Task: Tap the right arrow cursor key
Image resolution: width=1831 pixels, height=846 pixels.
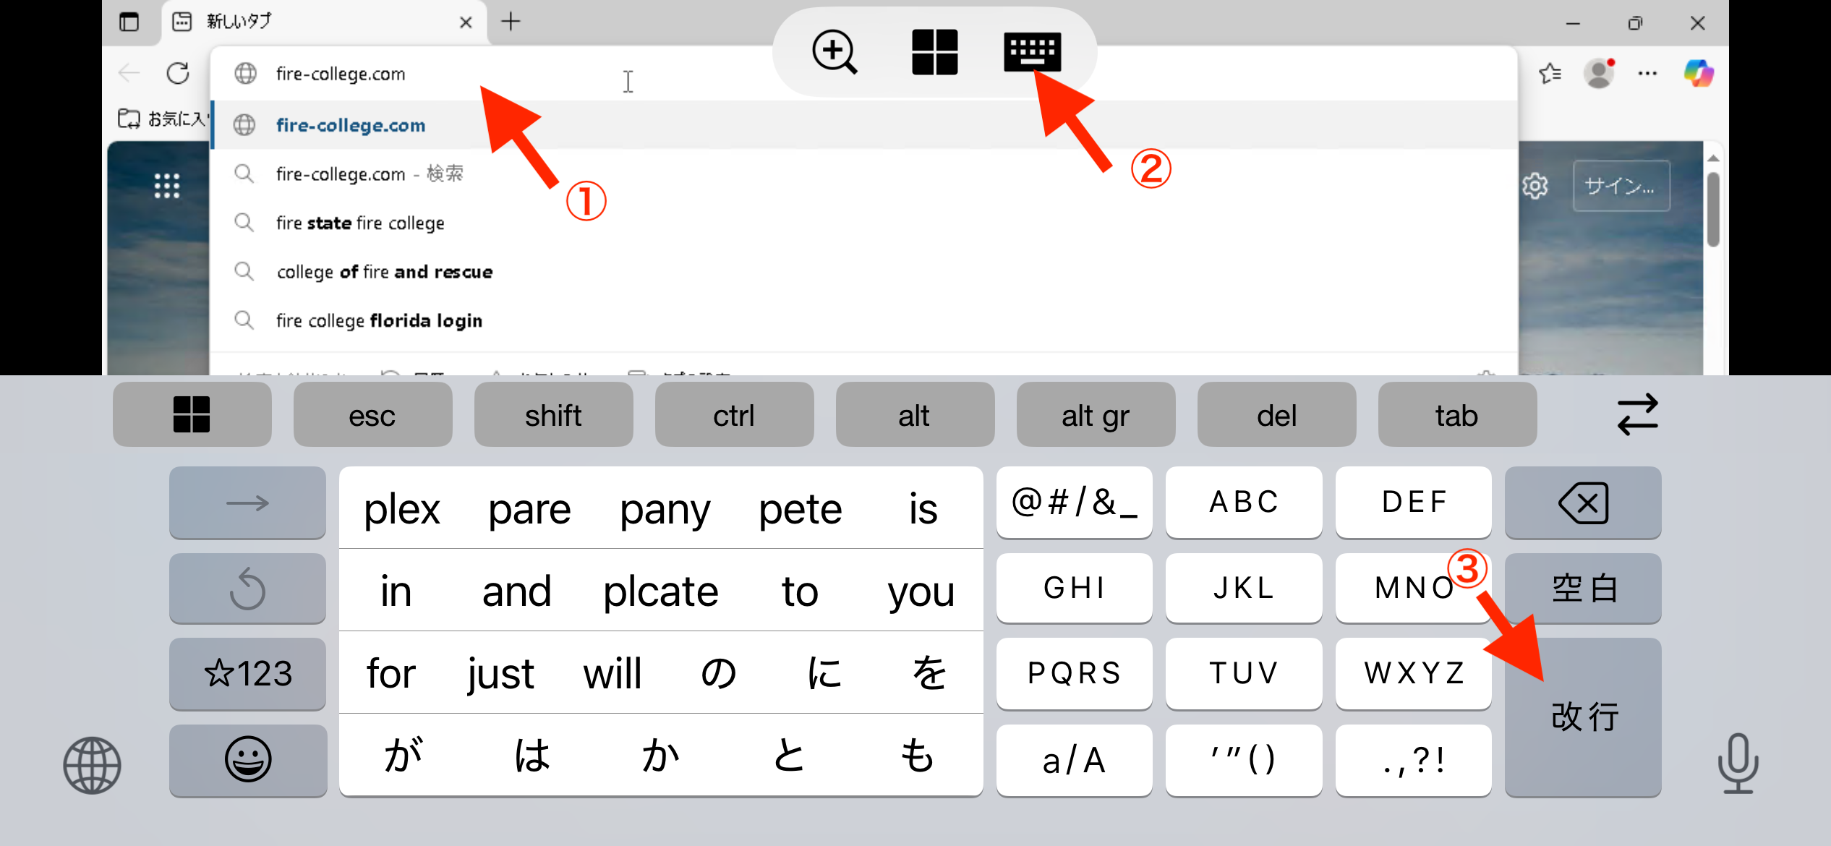Action: (x=247, y=503)
